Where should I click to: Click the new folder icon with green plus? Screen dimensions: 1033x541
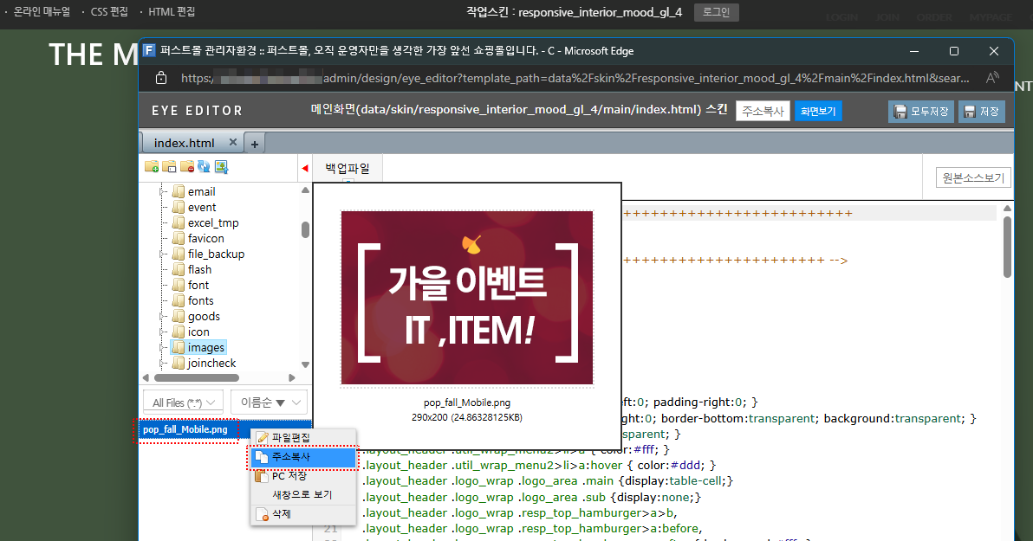coord(152,166)
